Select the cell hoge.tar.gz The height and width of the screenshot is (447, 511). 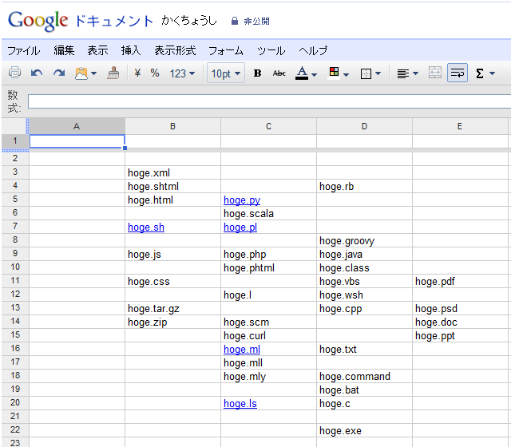point(172,309)
